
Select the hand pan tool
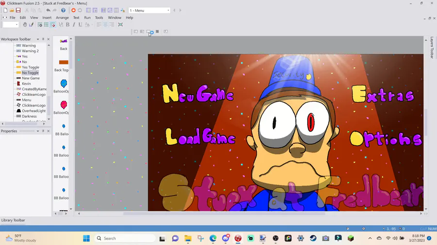(x=25, y=24)
